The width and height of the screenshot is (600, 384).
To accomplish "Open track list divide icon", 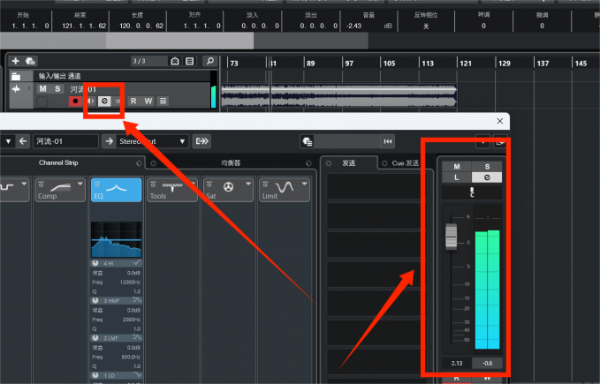I will [190, 61].
